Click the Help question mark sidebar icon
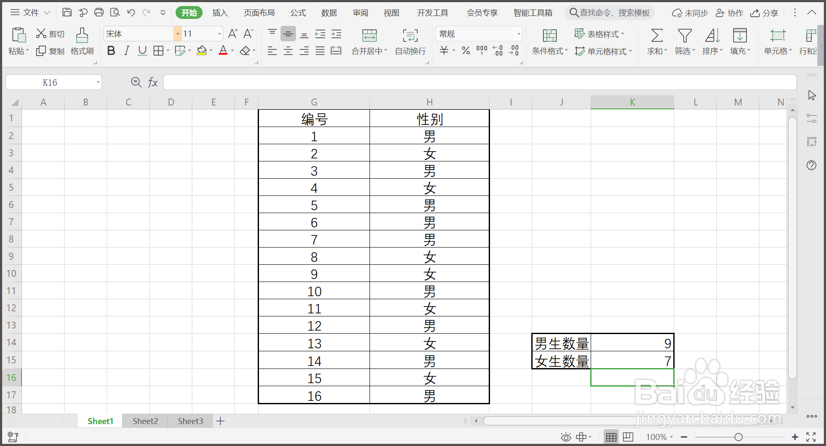This screenshot has width=826, height=446. pos(811,165)
